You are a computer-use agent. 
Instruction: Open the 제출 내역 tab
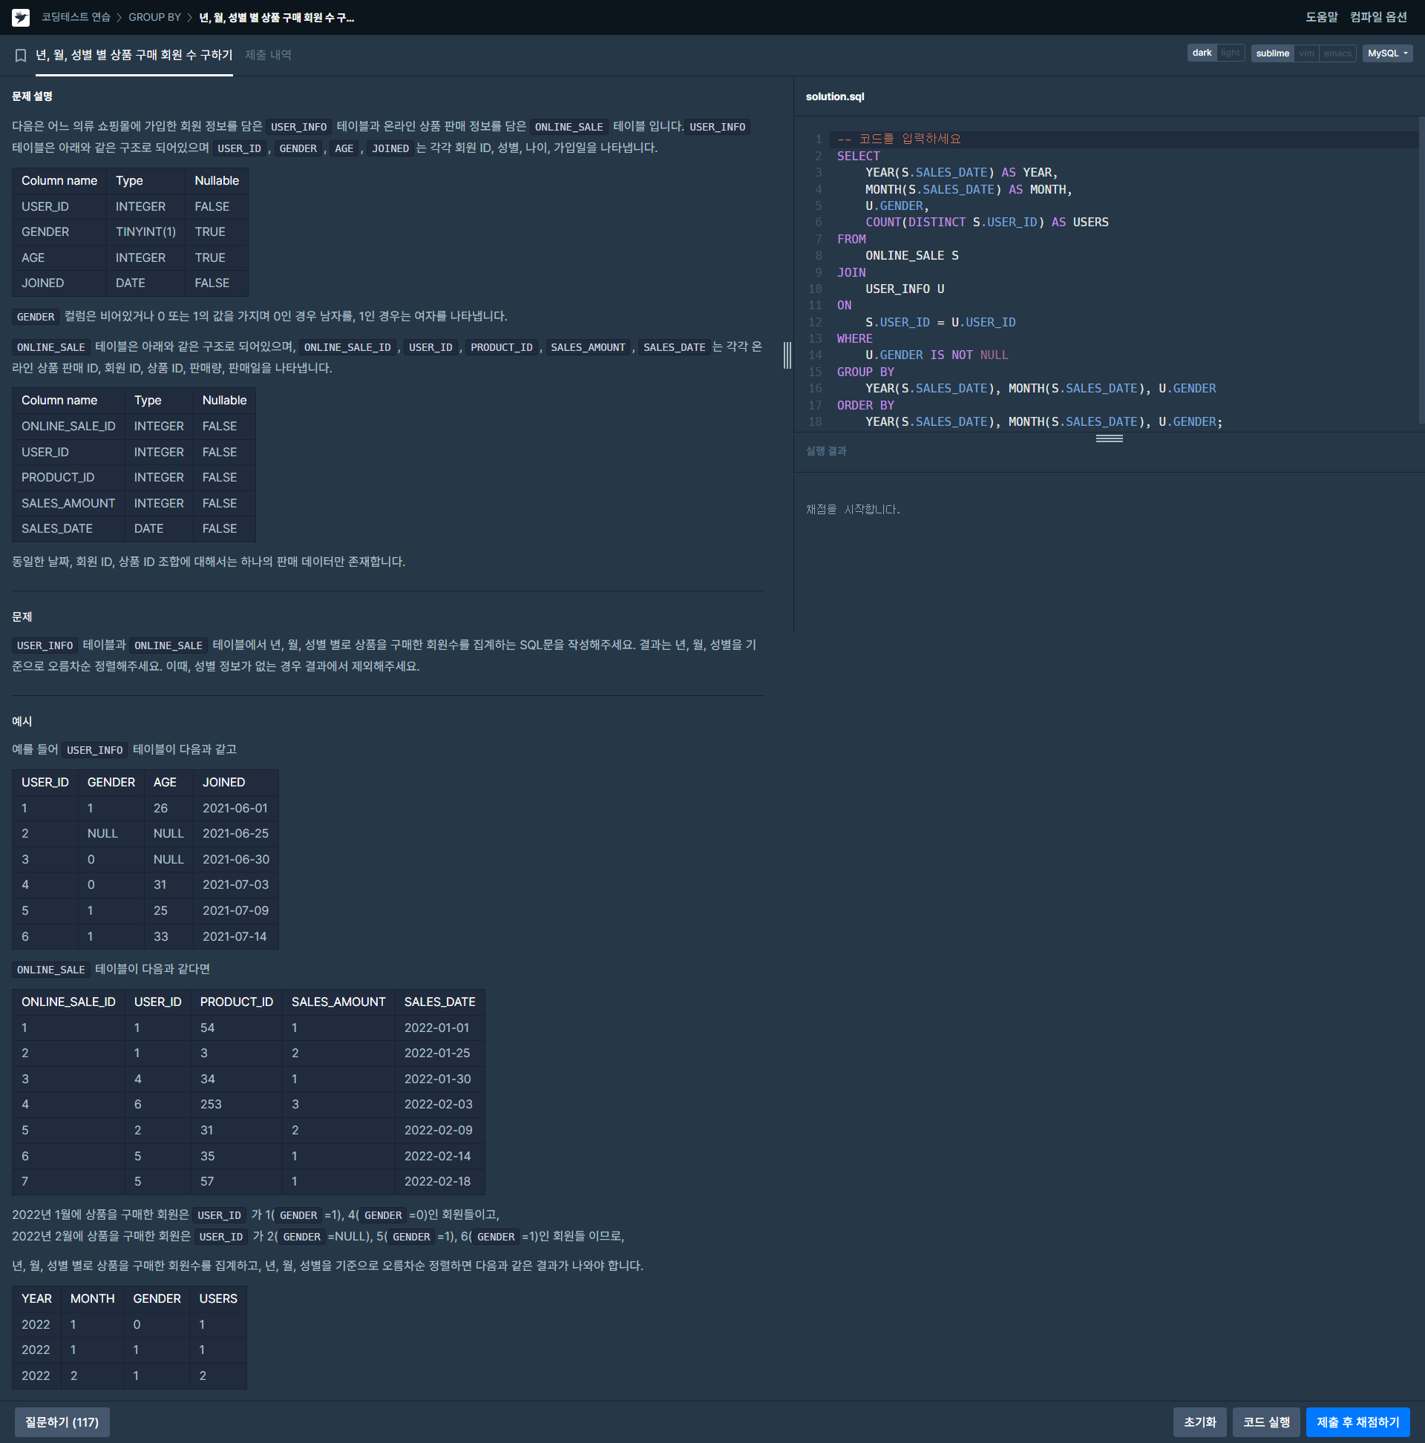267,55
